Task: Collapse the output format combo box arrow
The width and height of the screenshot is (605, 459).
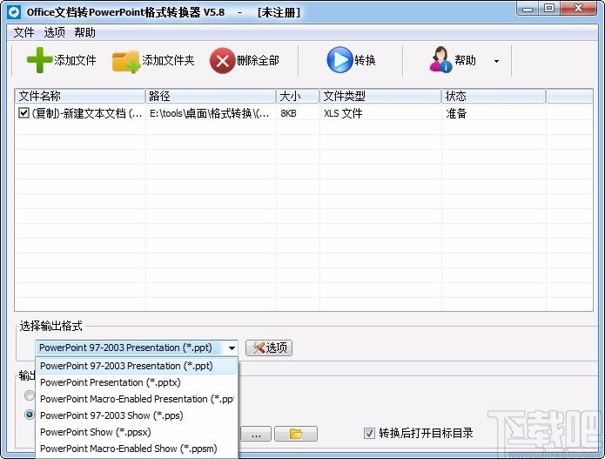Action: pyautogui.click(x=232, y=348)
